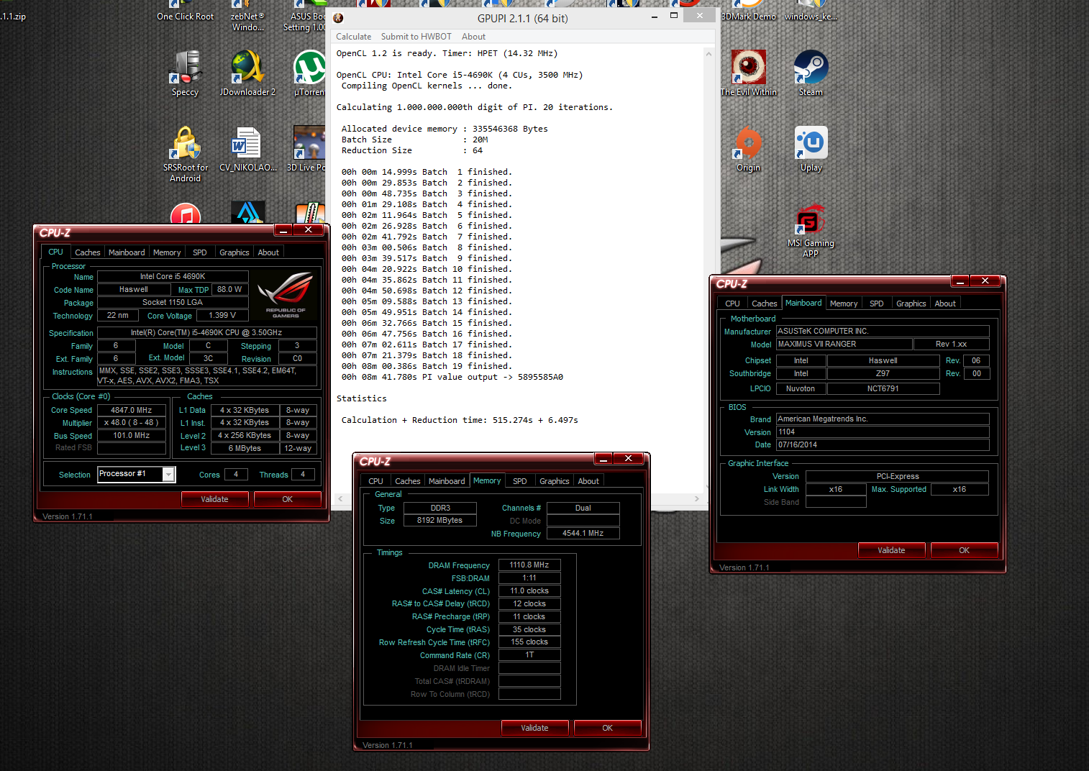
Task: Switch to Memory tab in CPU-Z CPU window
Action: pos(167,252)
